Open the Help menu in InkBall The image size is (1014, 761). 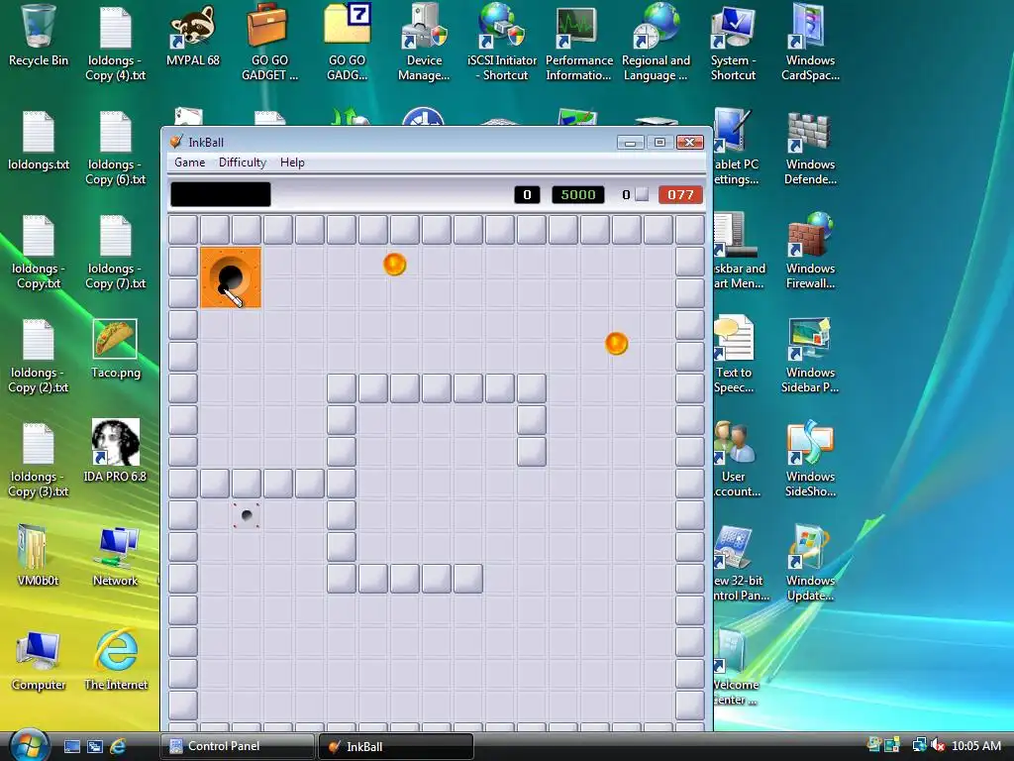pos(292,163)
